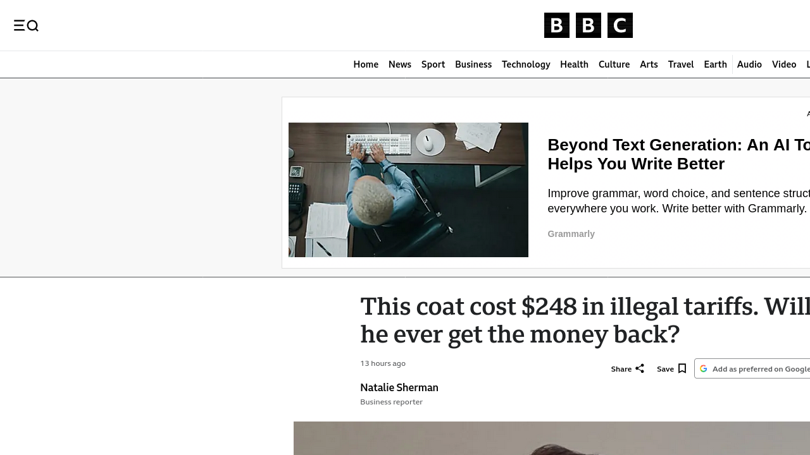Open the Audio section

[x=749, y=64]
